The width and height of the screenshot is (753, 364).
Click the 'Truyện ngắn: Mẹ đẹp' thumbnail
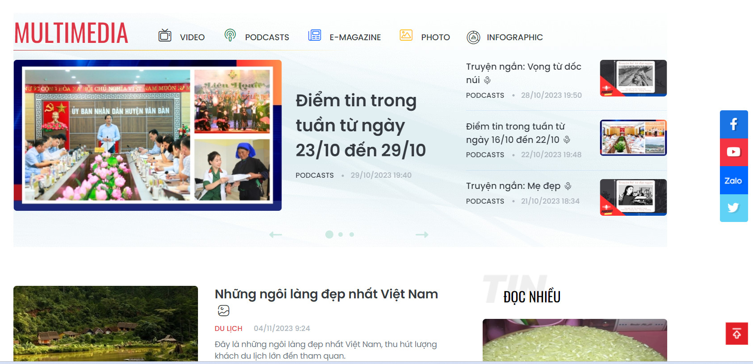point(633,197)
